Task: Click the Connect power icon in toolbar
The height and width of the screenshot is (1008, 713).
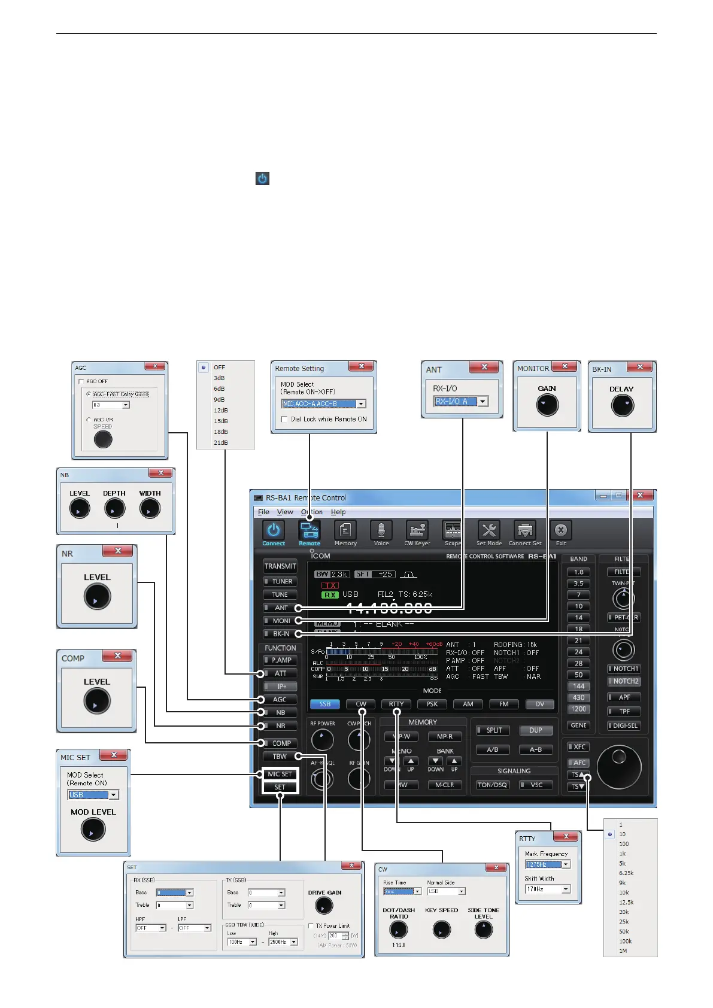Action: coord(274,530)
